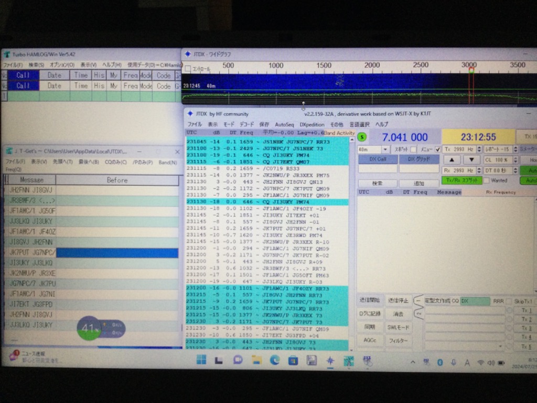Click the 検索 button
537x403 pixels.
[378, 183]
